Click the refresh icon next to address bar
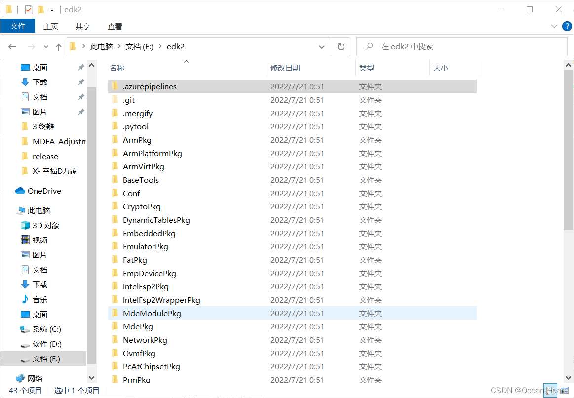Screen dimensions: 574x398 tap(341, 46)
